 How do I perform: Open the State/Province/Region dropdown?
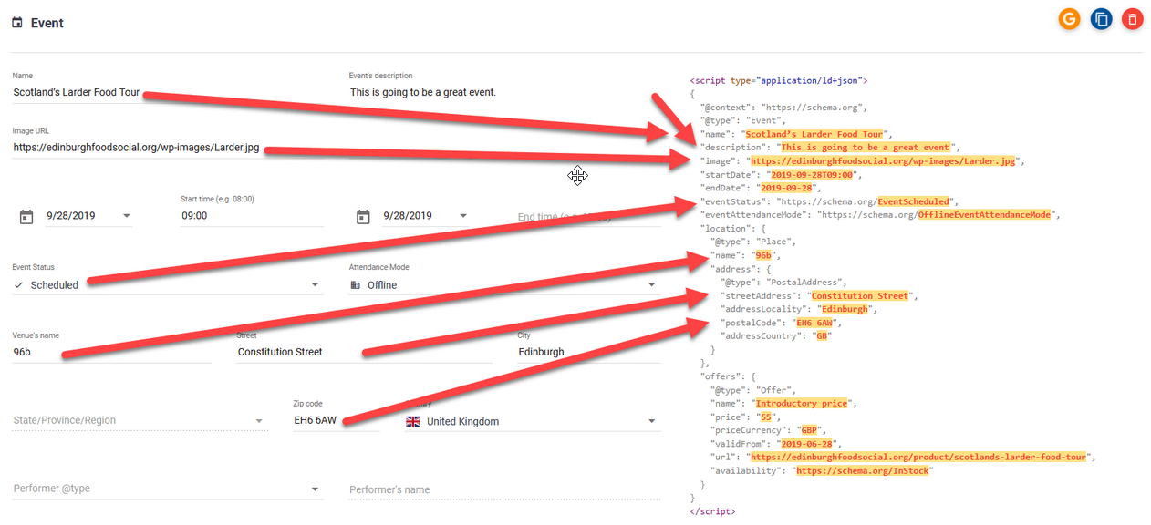point(140,420)
